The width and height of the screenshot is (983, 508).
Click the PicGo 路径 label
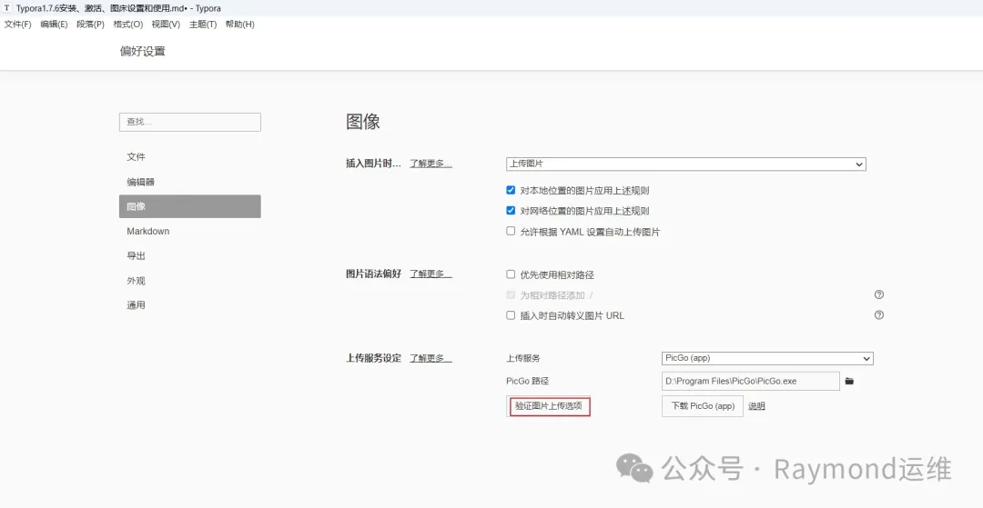point(527,381)
